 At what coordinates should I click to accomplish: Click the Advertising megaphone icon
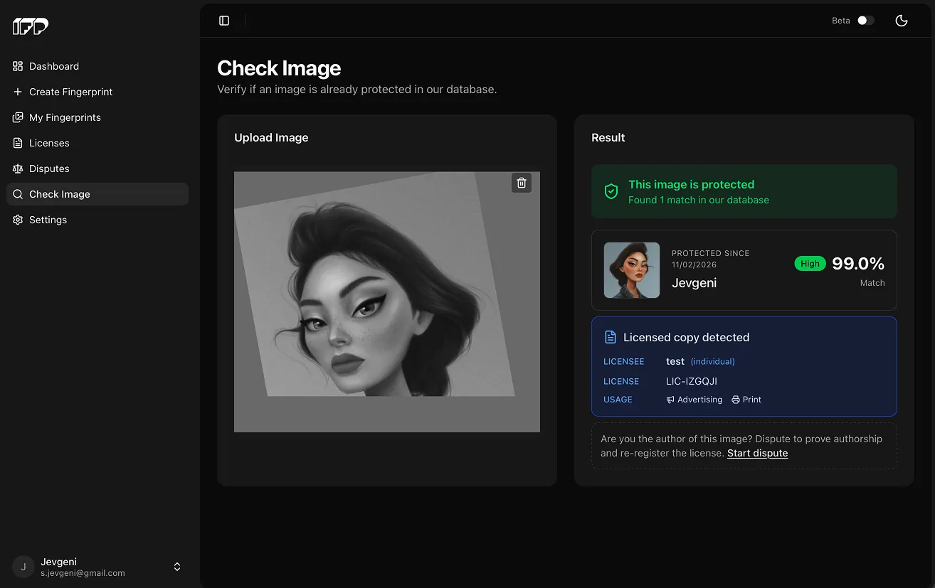(670, 400)
